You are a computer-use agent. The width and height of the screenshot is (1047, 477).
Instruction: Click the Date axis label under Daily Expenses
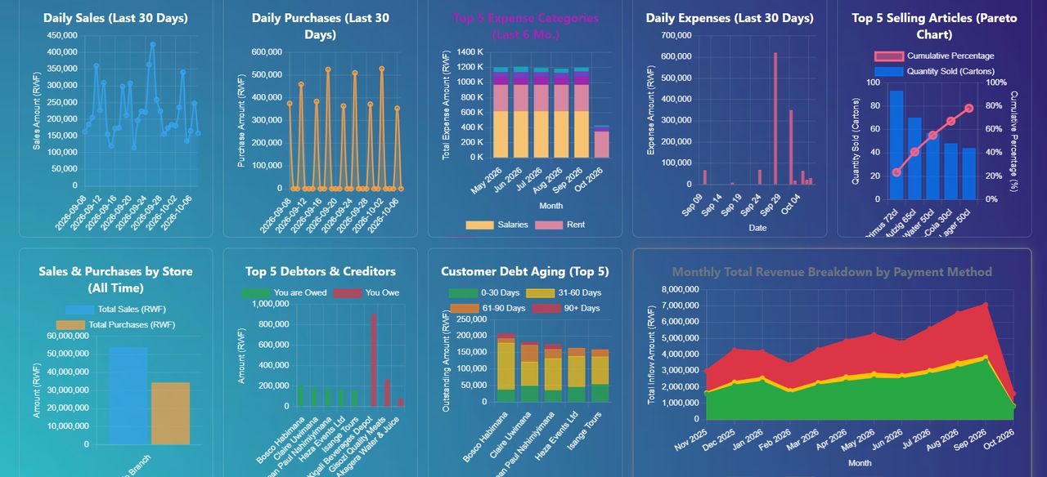click(757, 228)
